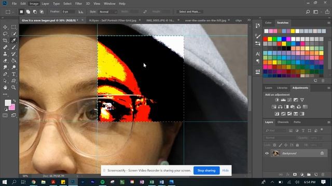Select the Type tool
The width and height of the screenshot is (332, 186).
[x=13, y=74]
